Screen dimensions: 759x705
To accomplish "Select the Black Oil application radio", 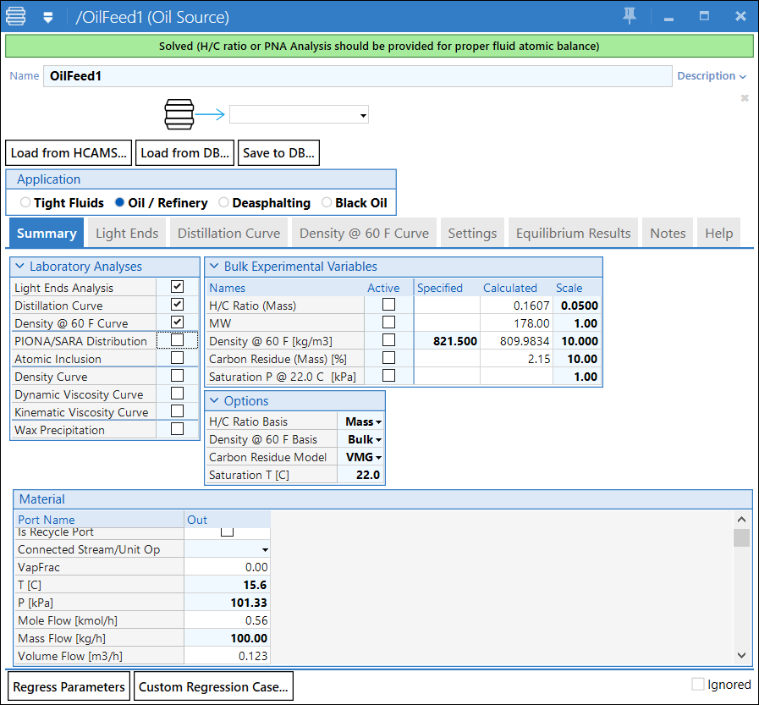I will click(x=327, y=203).
